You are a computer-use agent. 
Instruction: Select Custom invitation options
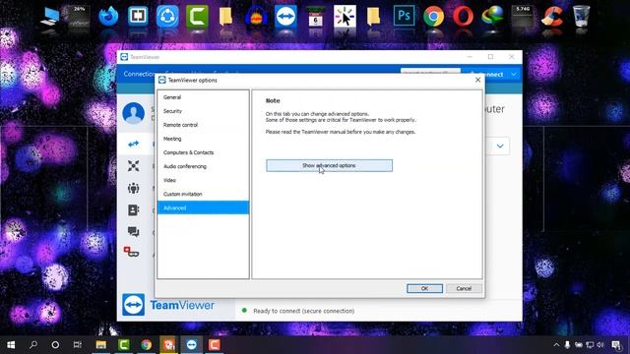click(x=203, y=194)
